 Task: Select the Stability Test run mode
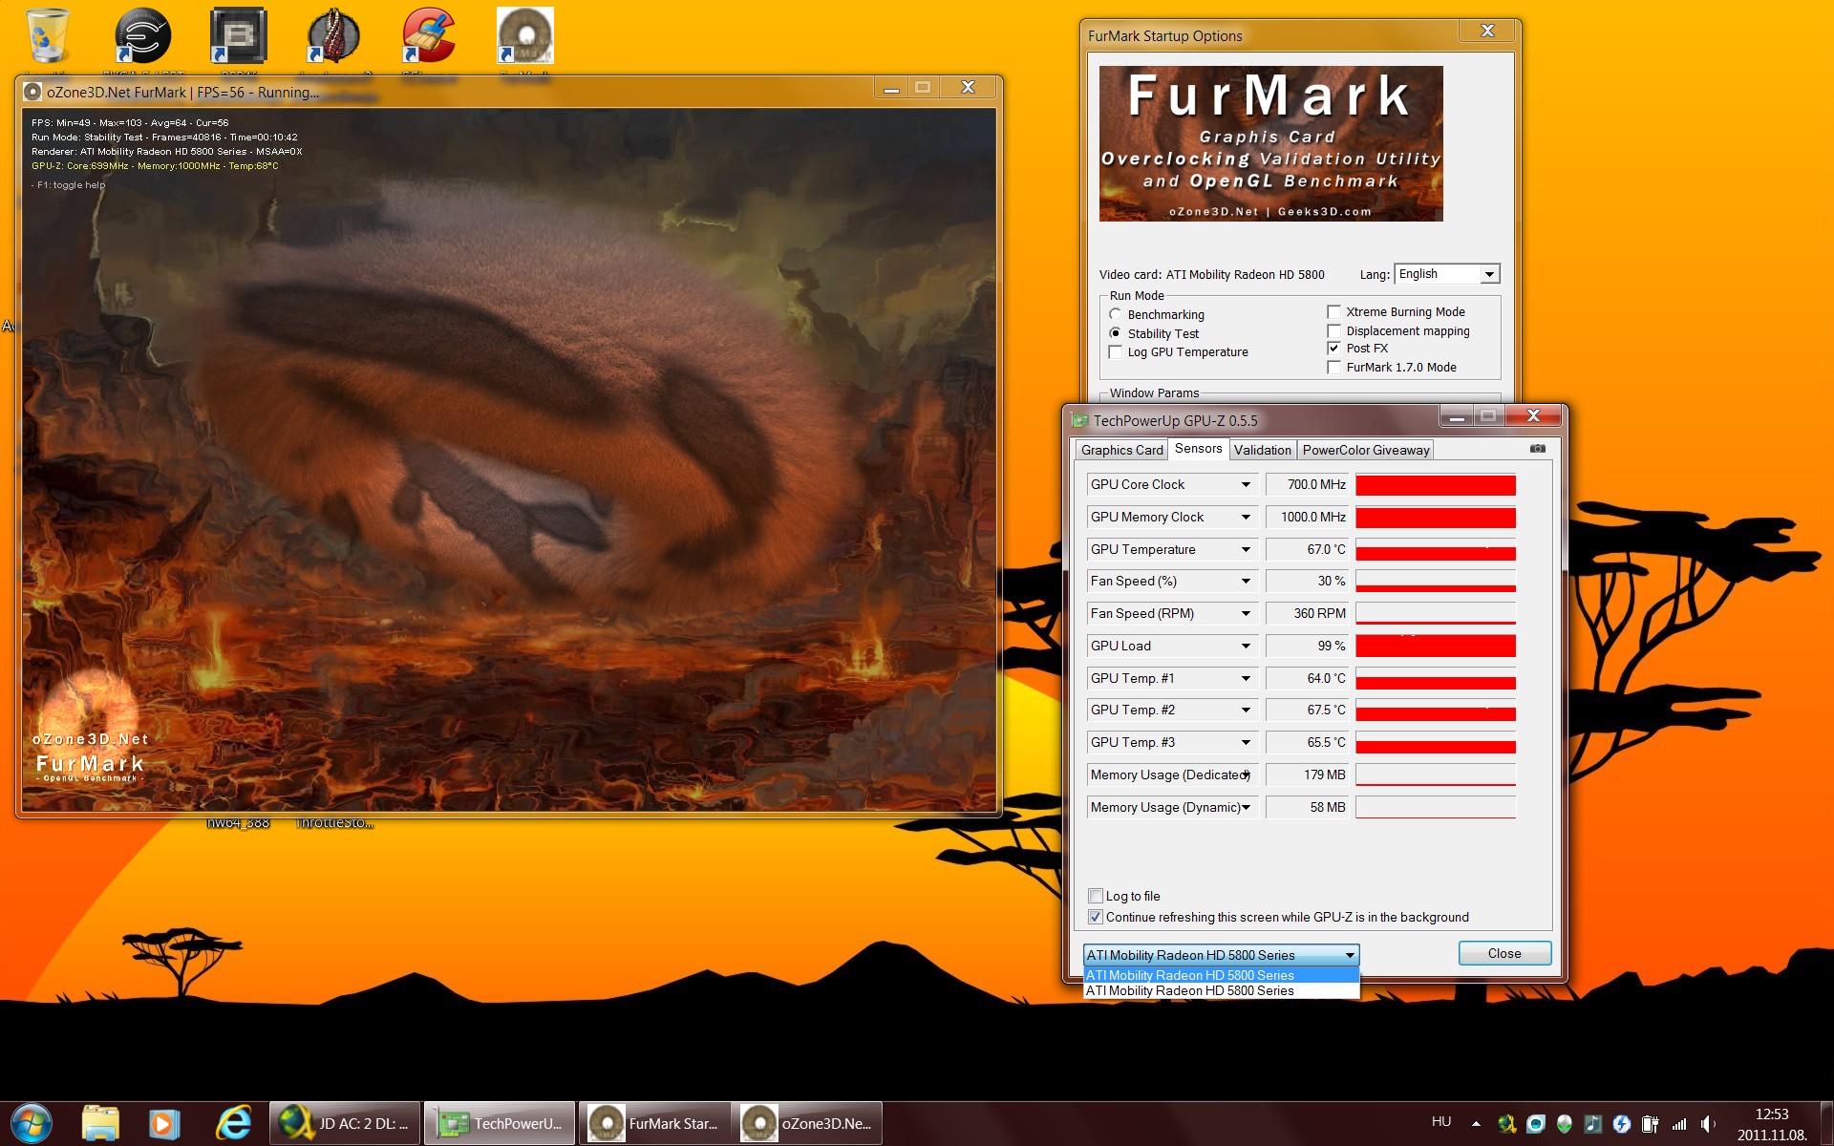click(1153, 333)
